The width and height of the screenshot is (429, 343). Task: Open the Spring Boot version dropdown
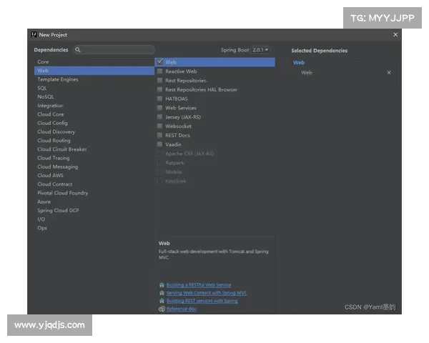click(260, 50)
